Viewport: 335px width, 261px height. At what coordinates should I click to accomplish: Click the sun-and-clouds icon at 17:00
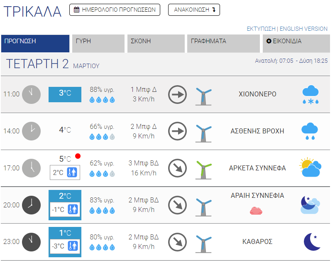tap(310, 167)
